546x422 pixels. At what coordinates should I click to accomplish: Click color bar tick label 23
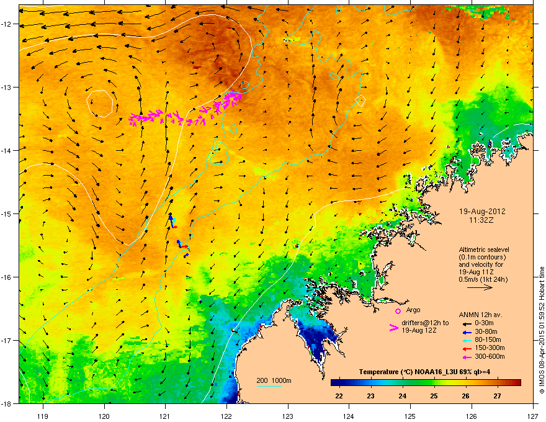(370, 396)
